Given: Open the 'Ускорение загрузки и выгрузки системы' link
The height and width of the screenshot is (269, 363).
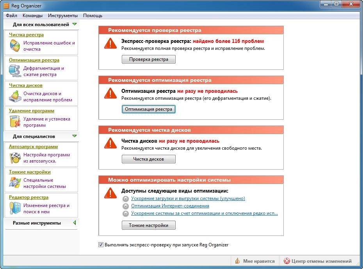Looking at the screenshot, I should [x=188, y=198].
